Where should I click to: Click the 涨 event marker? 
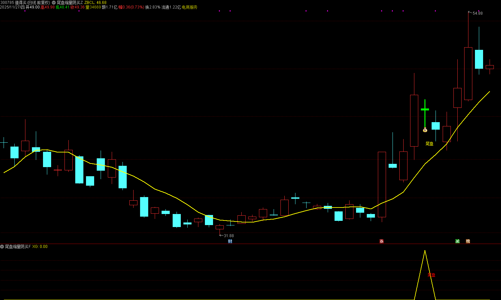pos(381,241)
